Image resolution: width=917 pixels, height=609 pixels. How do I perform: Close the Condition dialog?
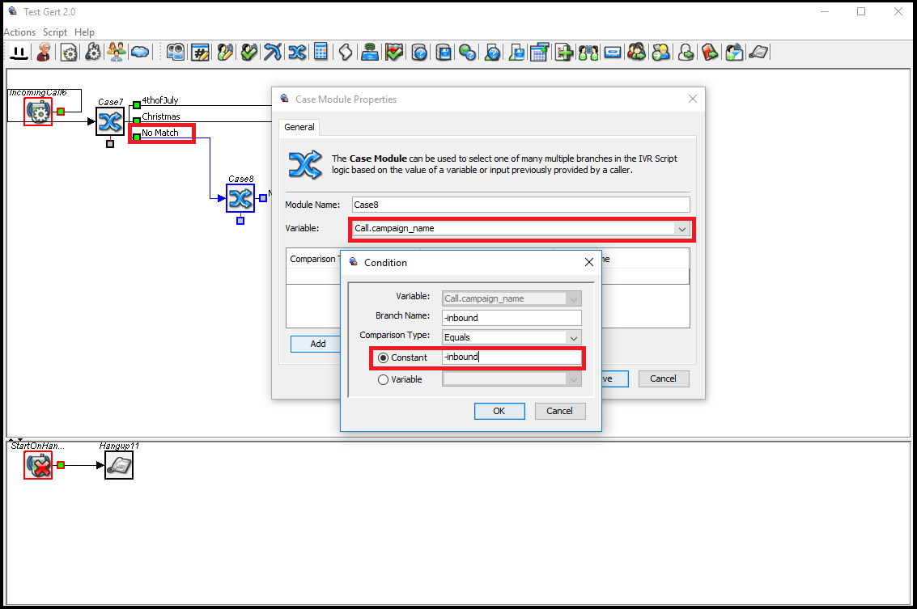pyautogui.click(x=589, y=262)
